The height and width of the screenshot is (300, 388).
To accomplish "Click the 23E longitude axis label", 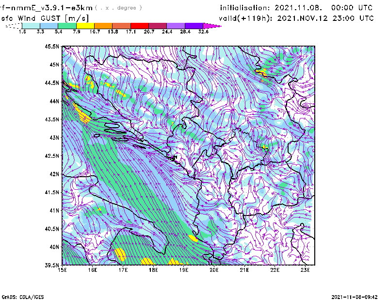I will coord(305,271).
